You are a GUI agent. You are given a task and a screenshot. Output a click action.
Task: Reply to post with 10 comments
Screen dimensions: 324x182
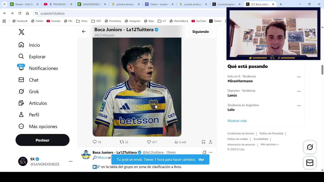[97, 142]
